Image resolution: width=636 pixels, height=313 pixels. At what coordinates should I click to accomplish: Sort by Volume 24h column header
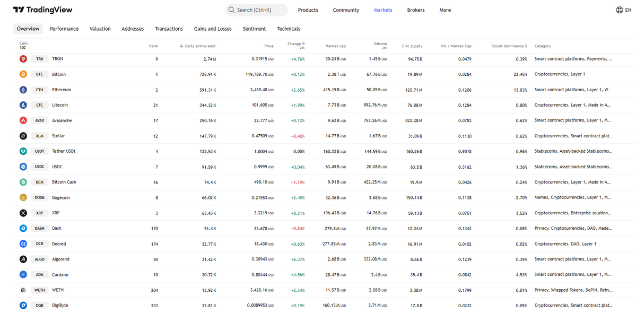click(380, 45)
